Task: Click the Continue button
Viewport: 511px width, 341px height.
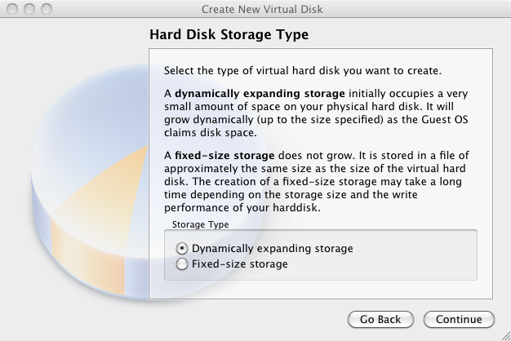Action: (459, 320)
